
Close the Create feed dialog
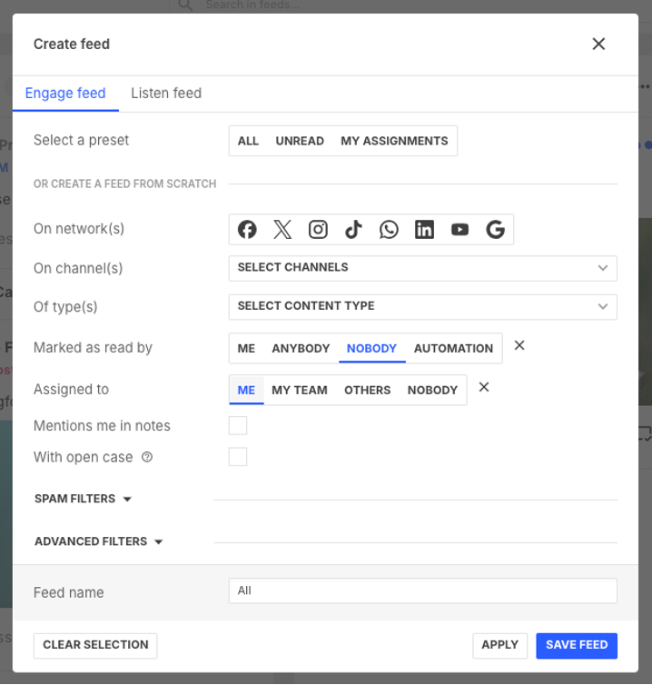coord(598,44)
